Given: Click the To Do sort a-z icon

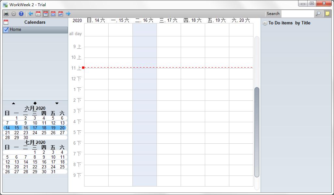Looking at the screenshot, I should click(x=265, y=23).
